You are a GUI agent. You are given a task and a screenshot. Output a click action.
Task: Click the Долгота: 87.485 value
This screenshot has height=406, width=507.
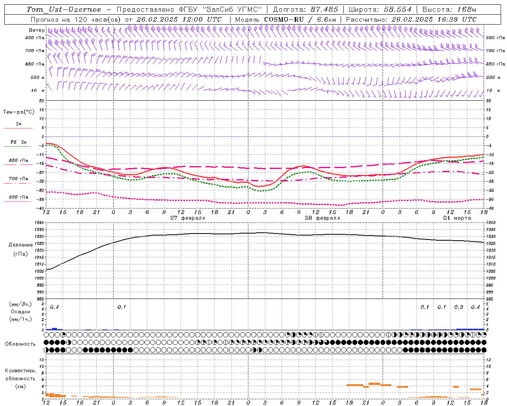(306, 10)
